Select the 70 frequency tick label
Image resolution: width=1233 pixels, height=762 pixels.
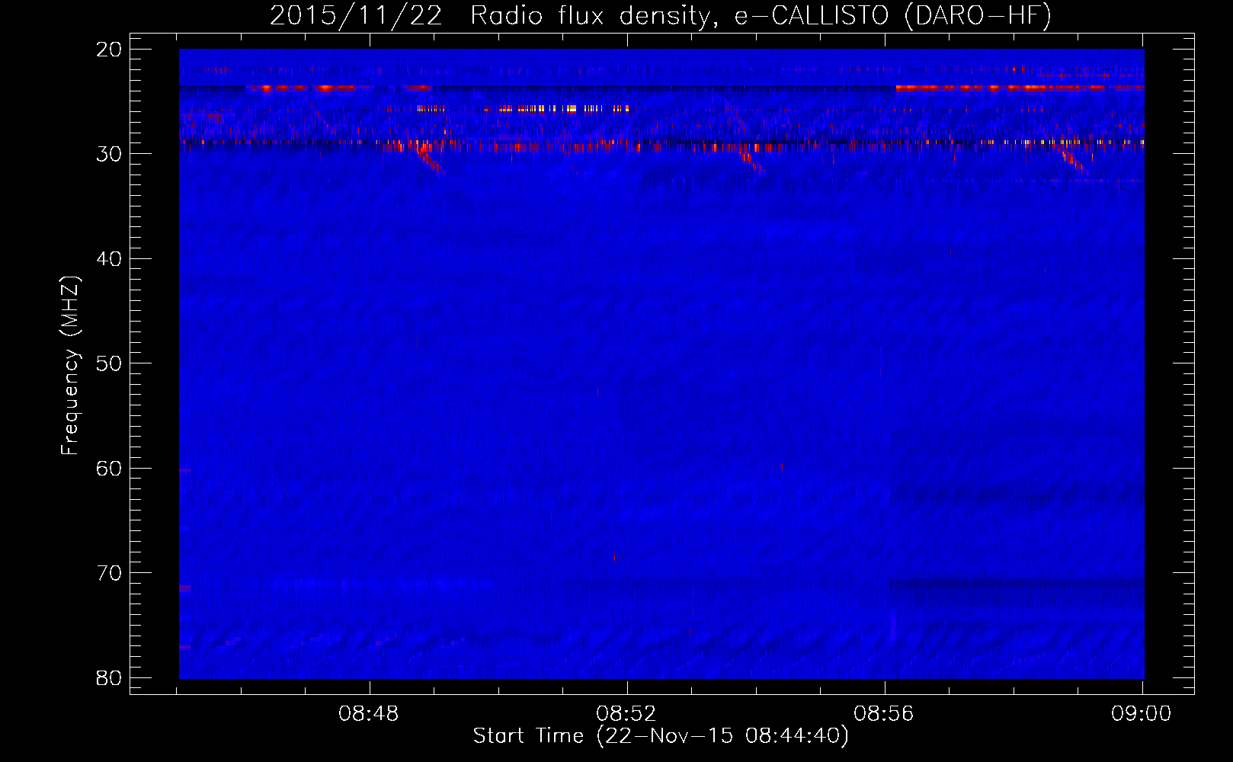(x=109, y=573)
